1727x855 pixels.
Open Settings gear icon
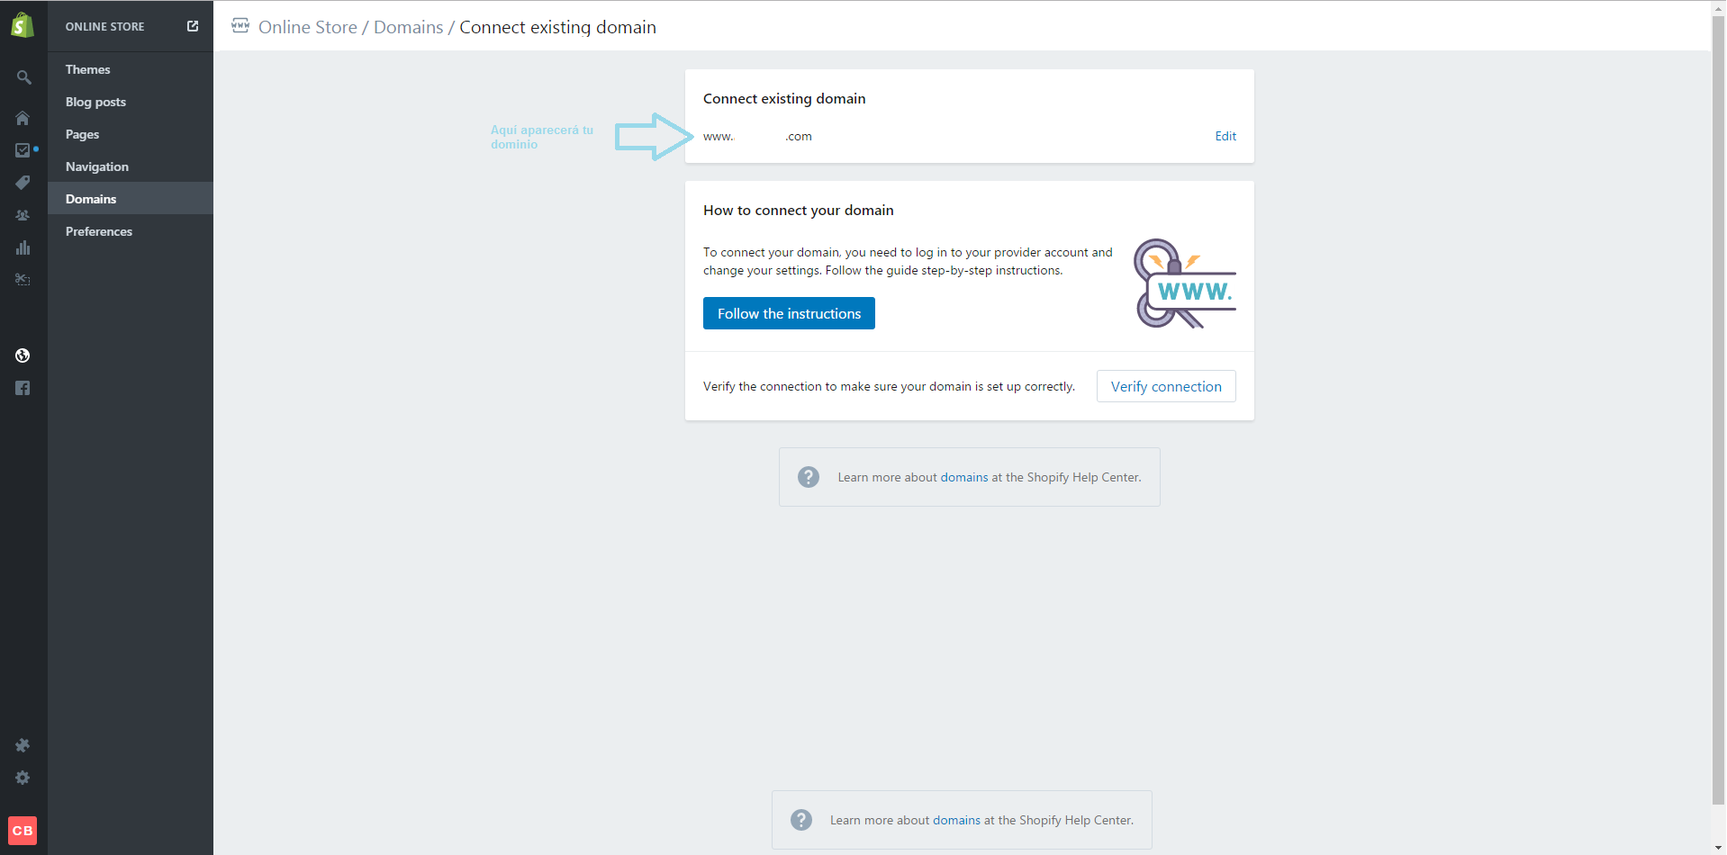pyautogui.click(x=23, y=778)
